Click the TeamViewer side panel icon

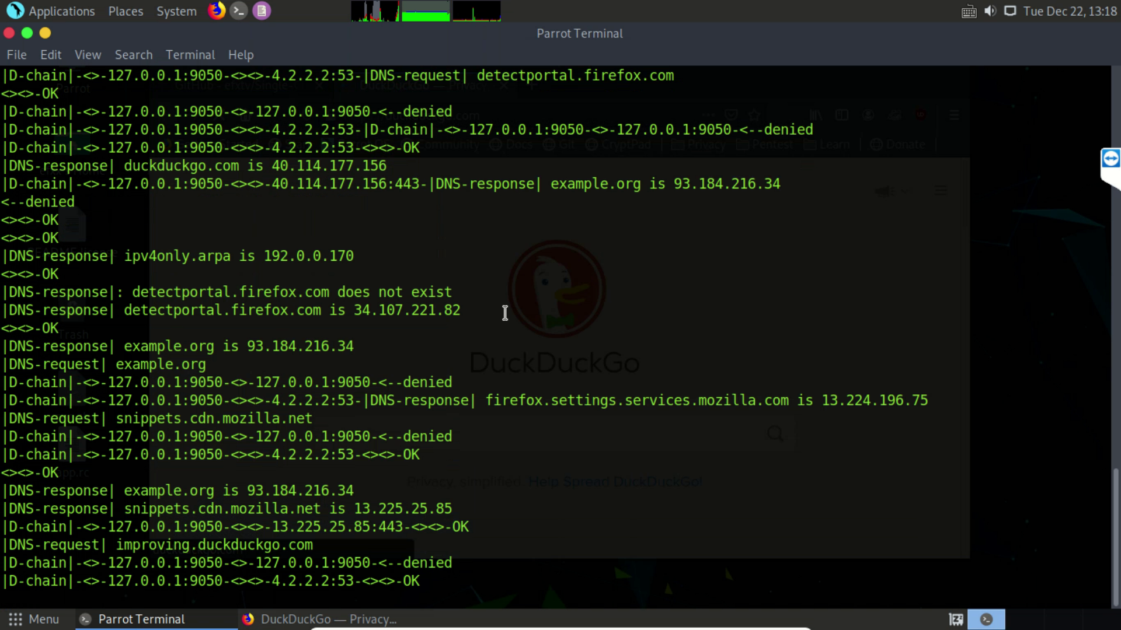(x=1110, y=159)
